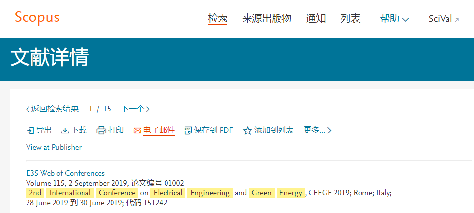Open the 通知 menu item
The image size is (474, 213).
(x=316, y=19)
